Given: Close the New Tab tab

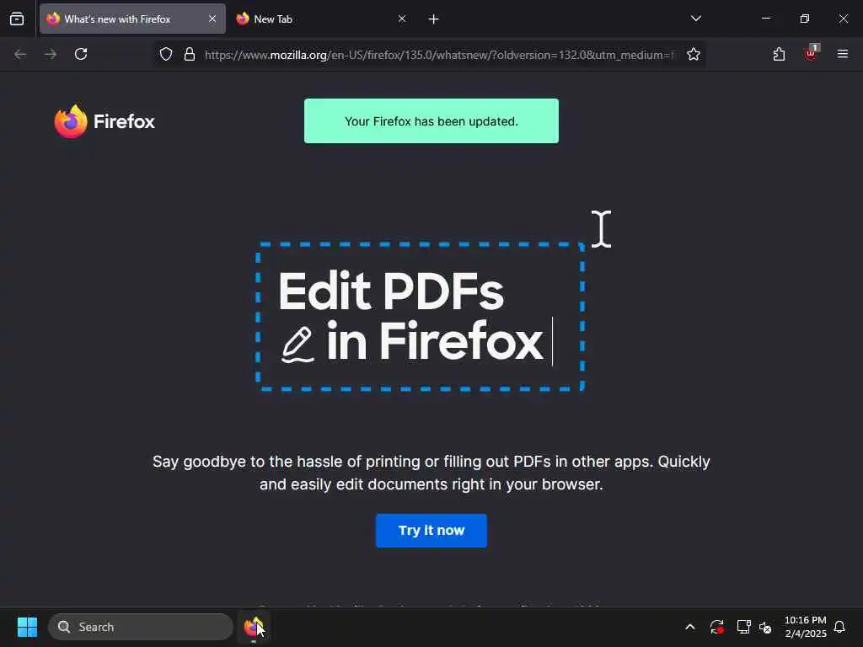Looking at the screenshot, I should click(402, 19).
